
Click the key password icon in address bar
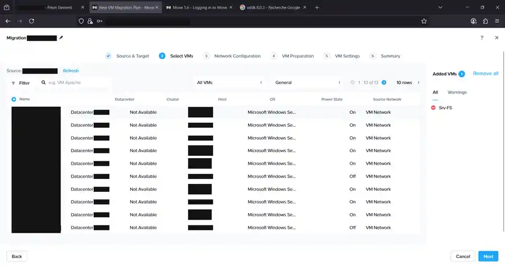[x=99, y=21]
